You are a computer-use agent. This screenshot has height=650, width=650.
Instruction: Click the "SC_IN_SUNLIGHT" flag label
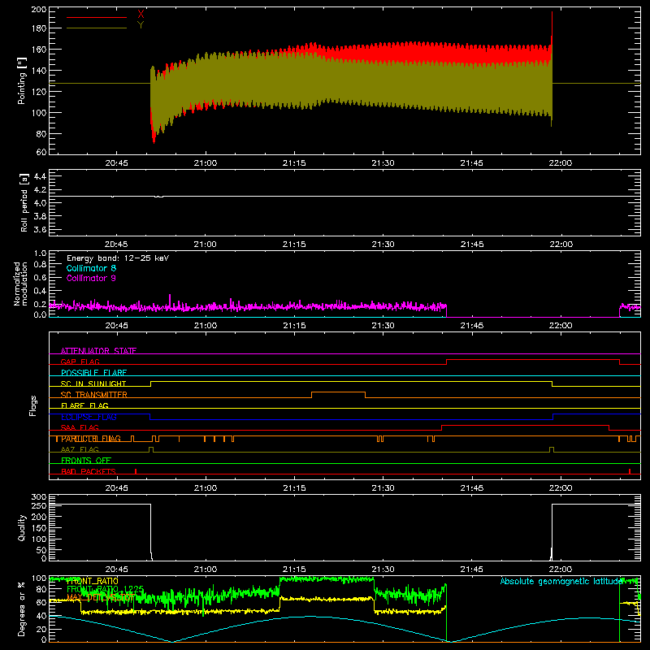click(93, 383)
